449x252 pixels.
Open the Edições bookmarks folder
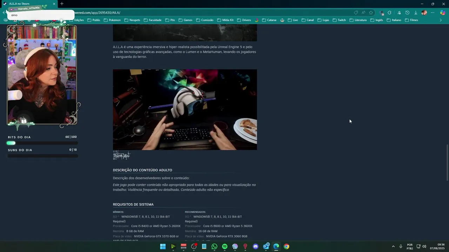[x=76, y=20]
